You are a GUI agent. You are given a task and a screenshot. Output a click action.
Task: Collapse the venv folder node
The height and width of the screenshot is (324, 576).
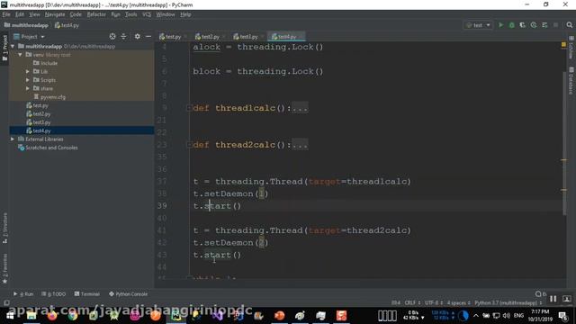[x=20, y=55]
